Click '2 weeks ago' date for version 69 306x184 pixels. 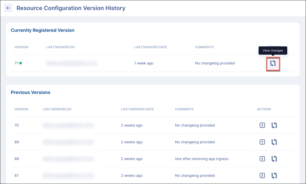[132, 142]
